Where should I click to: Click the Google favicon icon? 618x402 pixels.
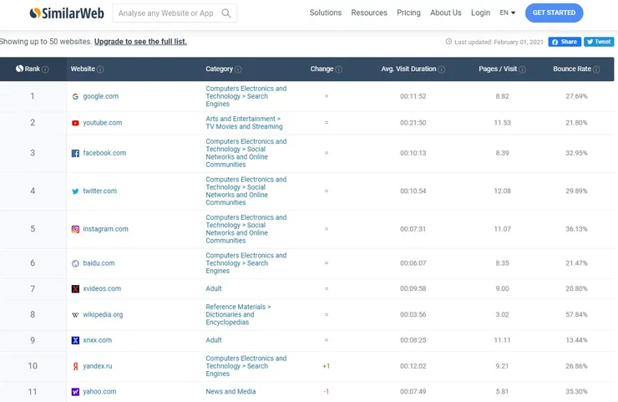coord(75,96)
